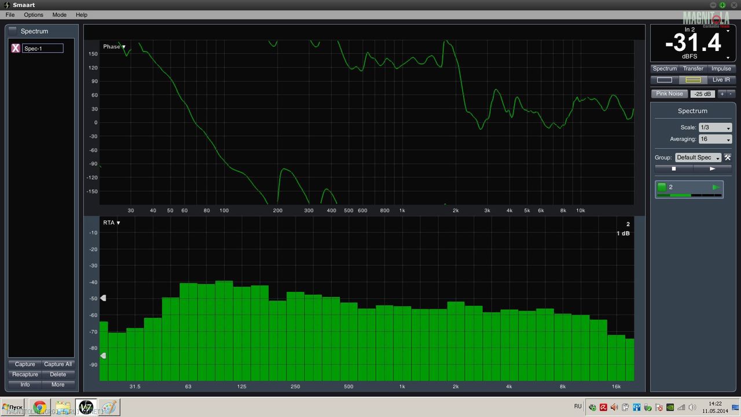Image resolution: width=741 pixels, height=417 pixels.
Task: Stop all measurements with the square button
Action: pyautogui.click(x=673, y=169)
